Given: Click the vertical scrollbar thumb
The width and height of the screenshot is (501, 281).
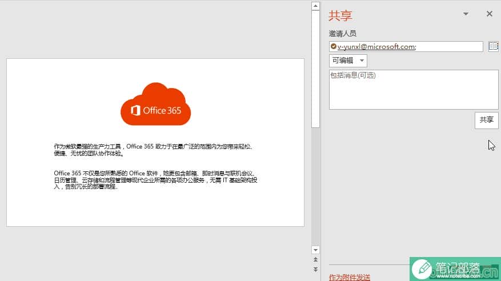Looking at the screenshot, I should 315,69.
